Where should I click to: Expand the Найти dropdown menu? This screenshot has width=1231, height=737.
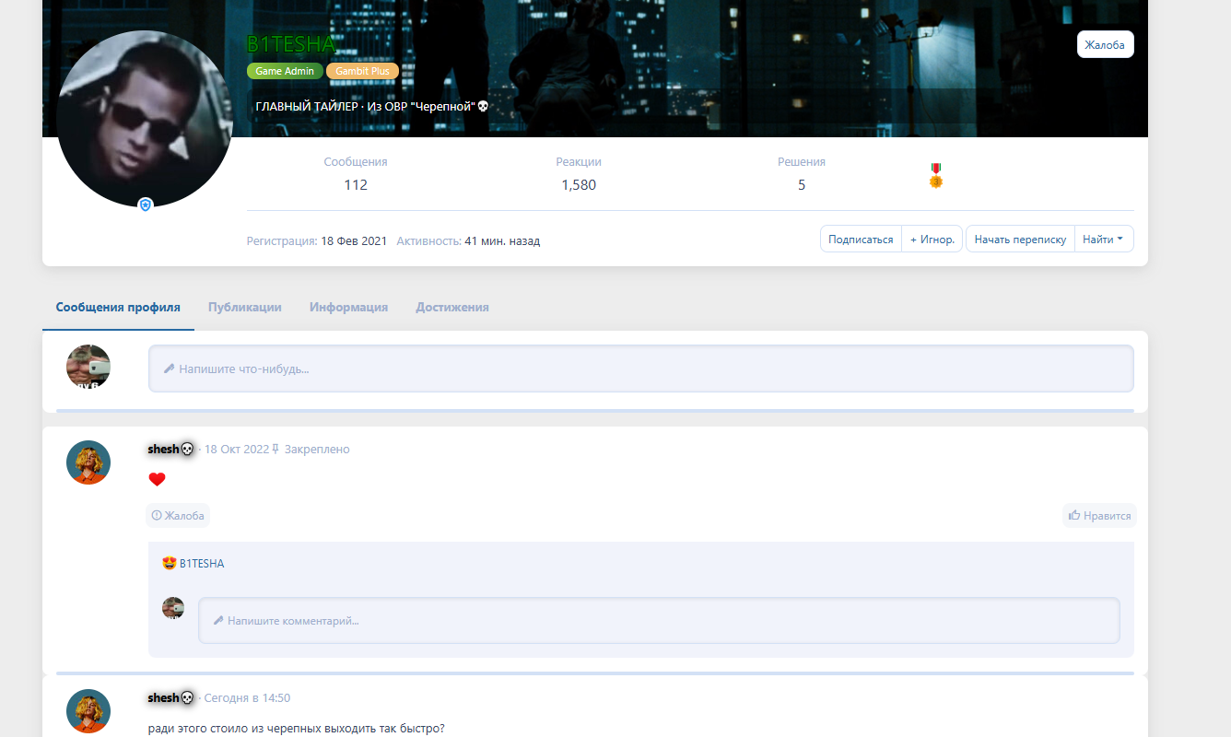pyautogui.click(x=1103, y=240)
